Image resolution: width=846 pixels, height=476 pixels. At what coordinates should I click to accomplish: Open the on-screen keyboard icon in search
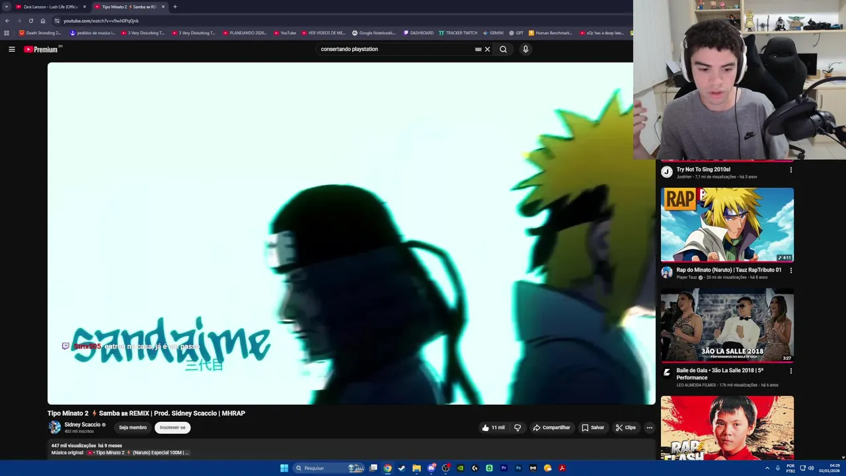coord(478,49)
